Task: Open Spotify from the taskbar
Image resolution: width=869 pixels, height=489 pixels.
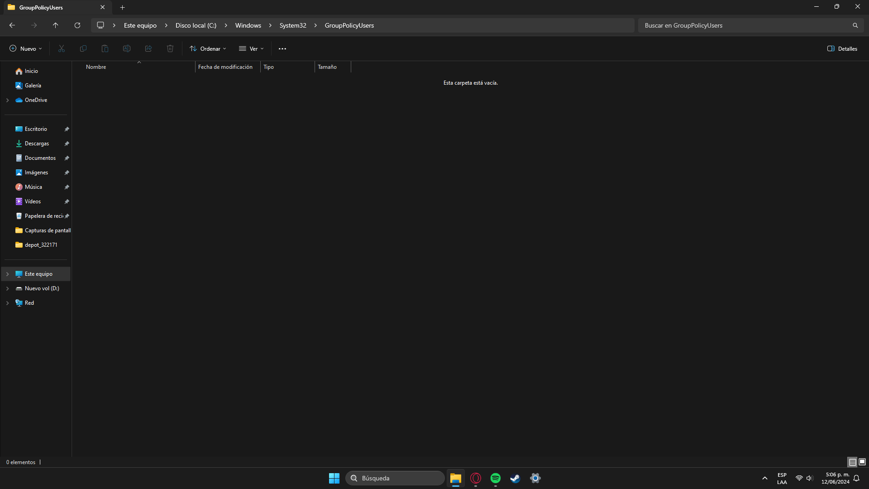Action: click(496, 478)
